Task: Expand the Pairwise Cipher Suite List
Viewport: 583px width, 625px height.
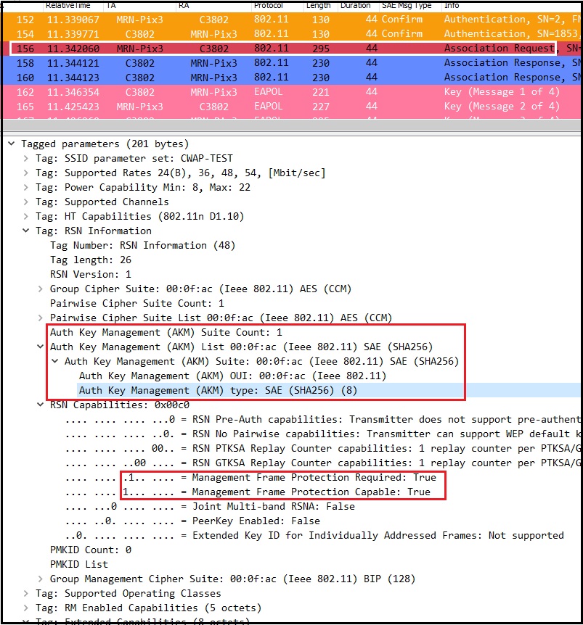Action: [40, 318]
